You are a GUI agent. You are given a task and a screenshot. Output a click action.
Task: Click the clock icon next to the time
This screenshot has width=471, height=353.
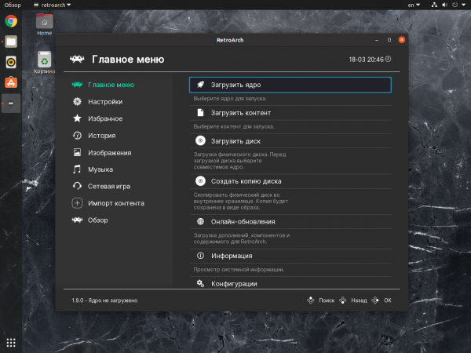point(388,59)
